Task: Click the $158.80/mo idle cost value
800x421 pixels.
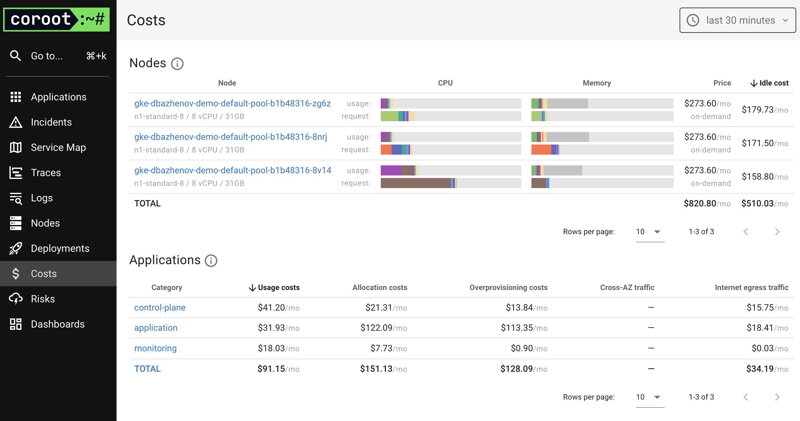Action: [765, 177]
